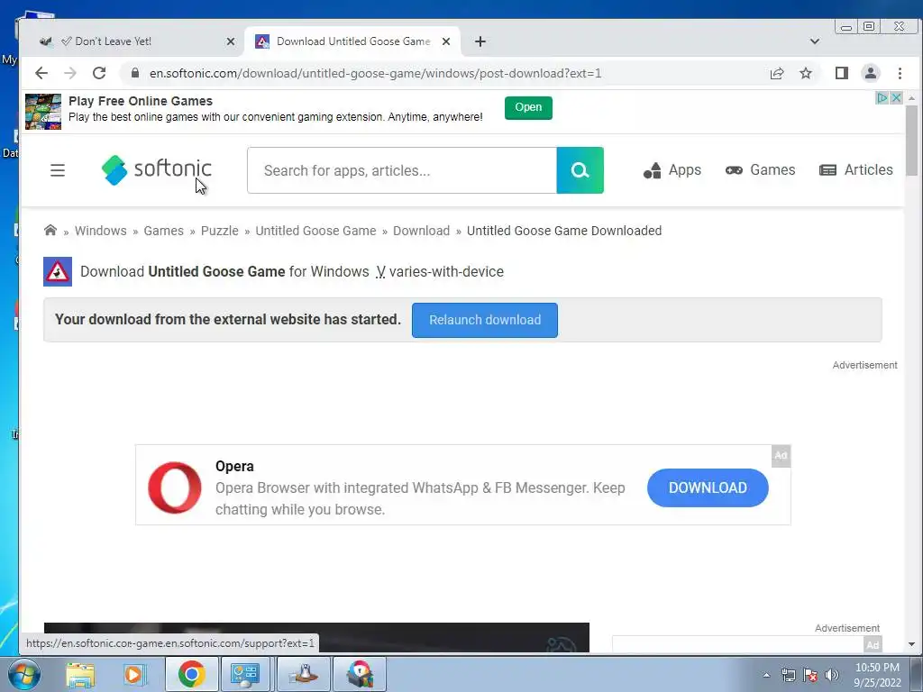Click the Opera ad title text
The width and height of the screenshot is (923, 692).
[x=234, y=466]
